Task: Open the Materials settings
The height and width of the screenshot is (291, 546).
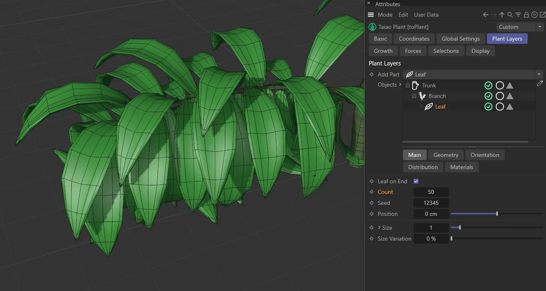Action: point(462,167)
